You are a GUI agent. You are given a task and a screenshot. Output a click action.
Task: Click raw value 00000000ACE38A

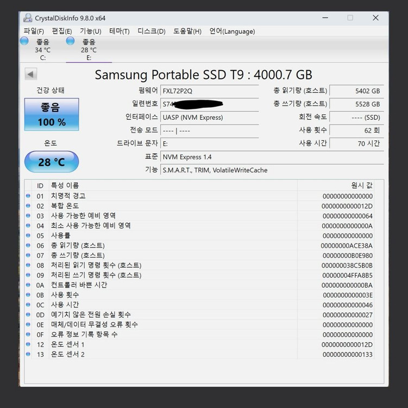tap(347, 246)
